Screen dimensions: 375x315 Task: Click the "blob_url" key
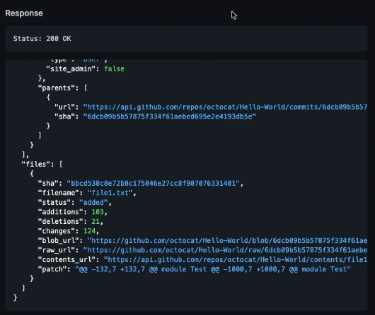pyautogui.click(x=58, y=241)
